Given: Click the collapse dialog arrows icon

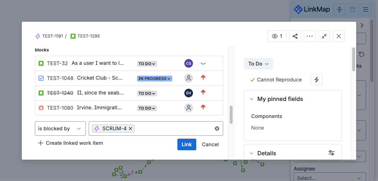Looking at the screenshot, I should click(x=324, y=36).
